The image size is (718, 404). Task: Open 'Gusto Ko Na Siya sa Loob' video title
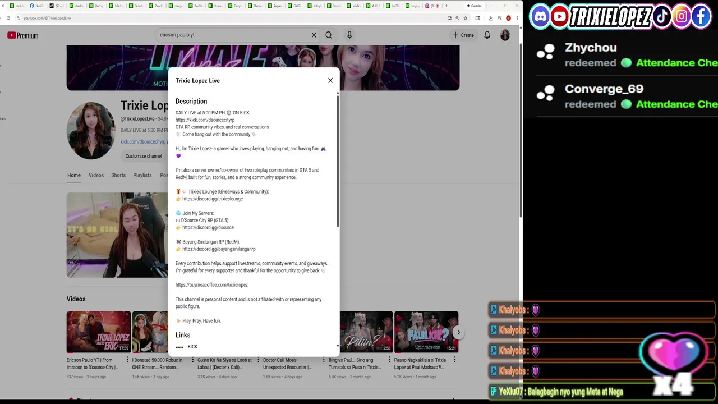click(224, 364)
